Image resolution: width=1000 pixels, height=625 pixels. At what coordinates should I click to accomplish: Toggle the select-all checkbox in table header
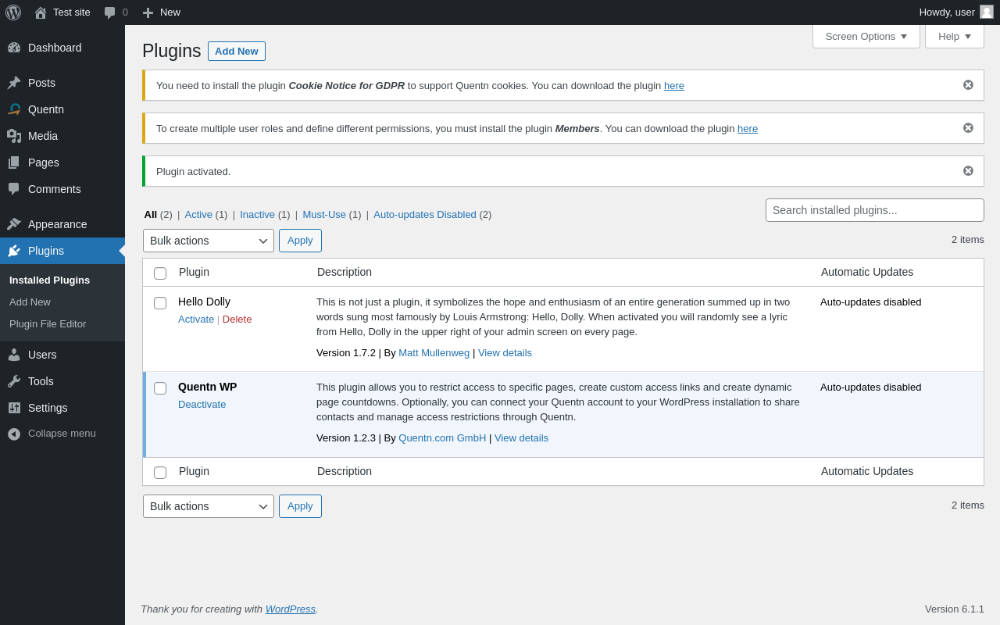160,273
